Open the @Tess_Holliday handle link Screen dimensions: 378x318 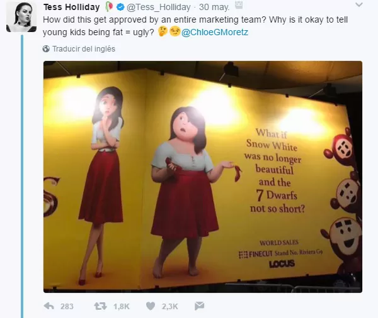[x=159, y=7]
